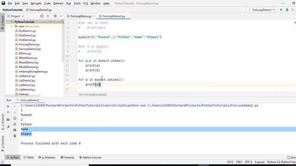Clear all console output with trash icon
The height and width of the screenshot is (166, 296).
click(x=15, y=136)
